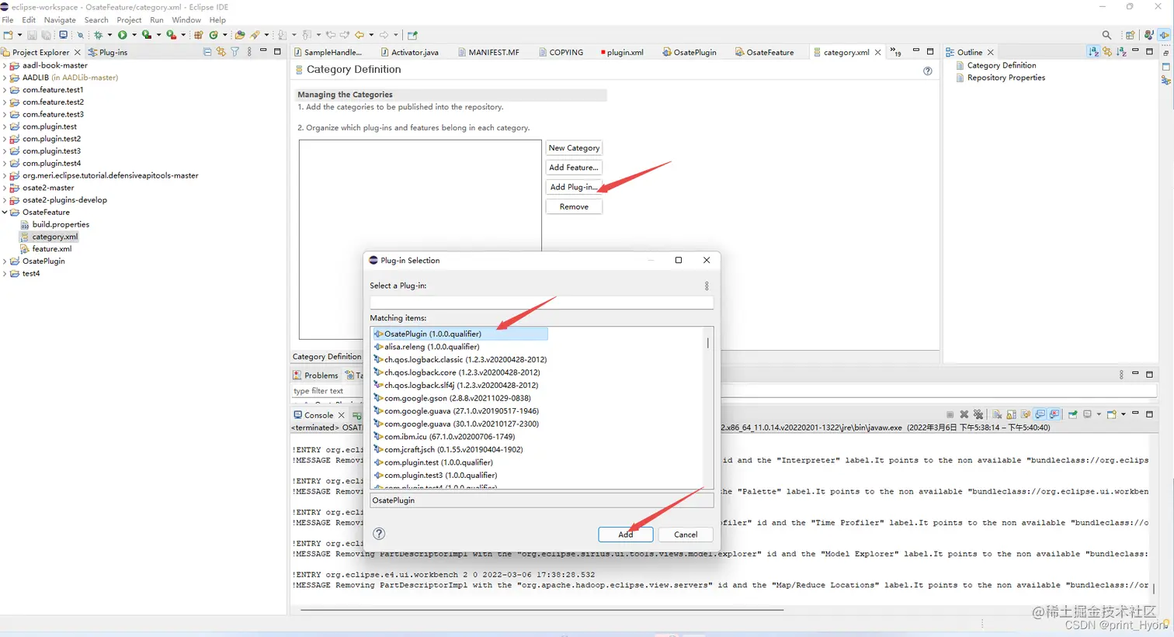Click the Add Plug-in... button
1174x637 pixels.
[x=574, y=187]
